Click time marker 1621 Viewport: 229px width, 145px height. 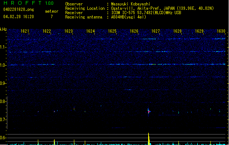point(25,31)
